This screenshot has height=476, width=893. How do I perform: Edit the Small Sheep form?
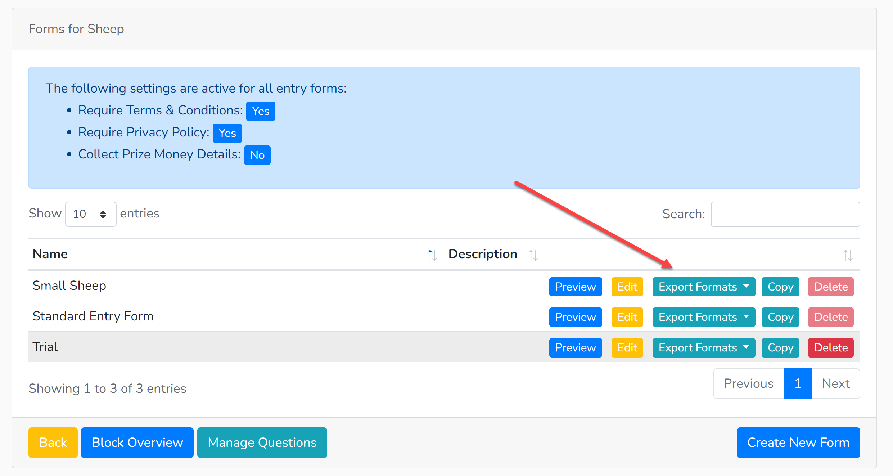[x=627, y=287]
